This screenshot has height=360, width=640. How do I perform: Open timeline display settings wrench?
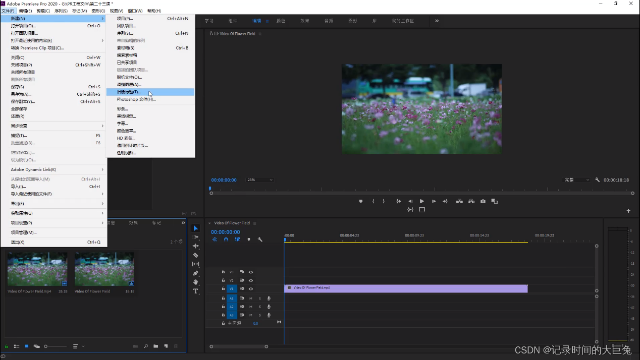tap(260, 239)
